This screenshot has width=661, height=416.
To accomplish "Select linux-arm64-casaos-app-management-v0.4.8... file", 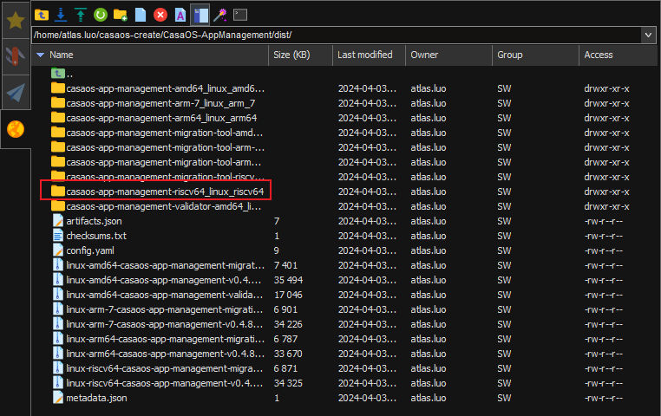I will (165, 354).
